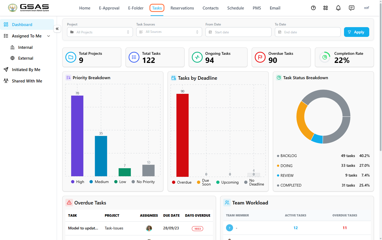Toggle the Due Soon legend item
382x240 pixels.
coord(204,182)
